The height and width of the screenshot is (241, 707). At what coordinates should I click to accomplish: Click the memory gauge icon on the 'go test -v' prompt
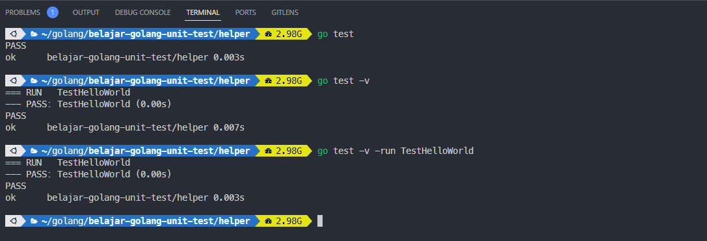pos(269,81)
